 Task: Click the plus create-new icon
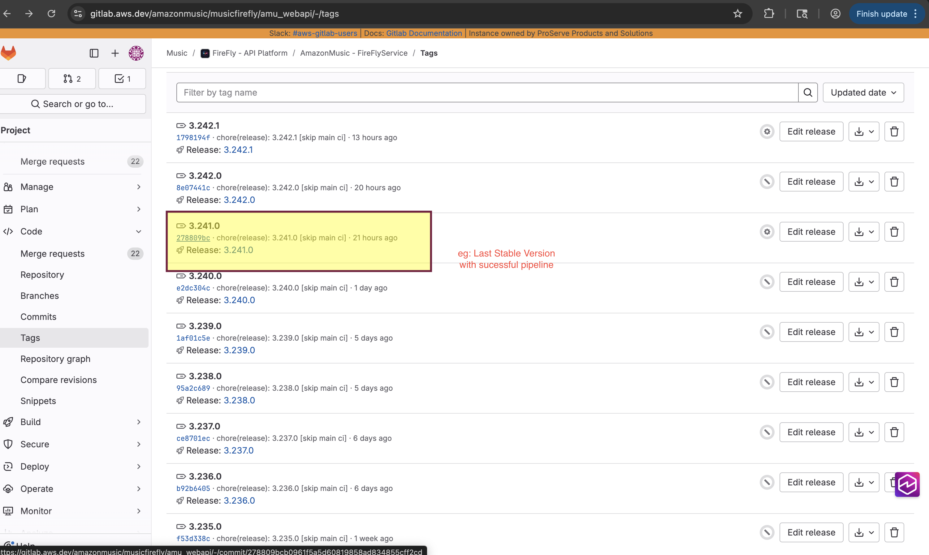coord(115,53)
